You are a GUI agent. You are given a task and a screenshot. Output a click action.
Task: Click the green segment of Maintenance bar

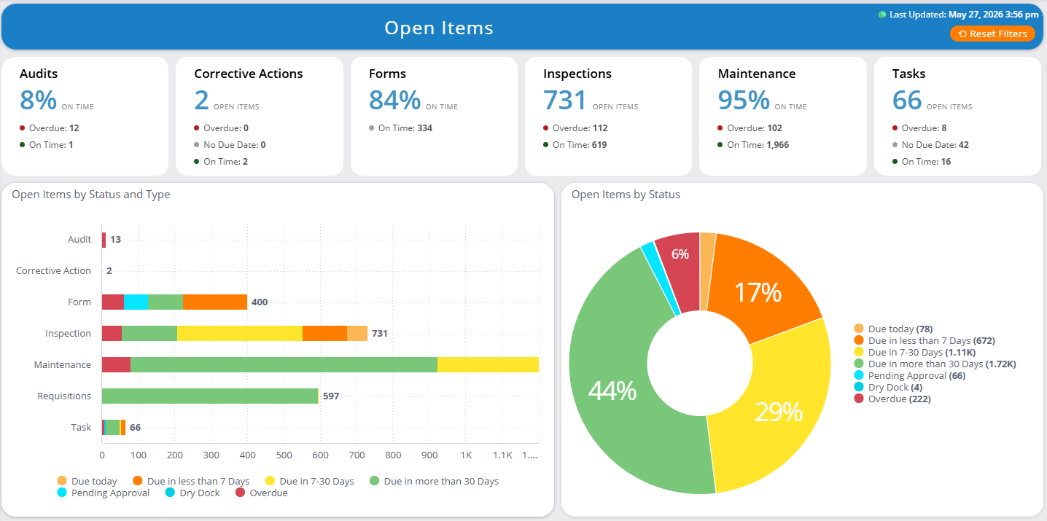284,364
